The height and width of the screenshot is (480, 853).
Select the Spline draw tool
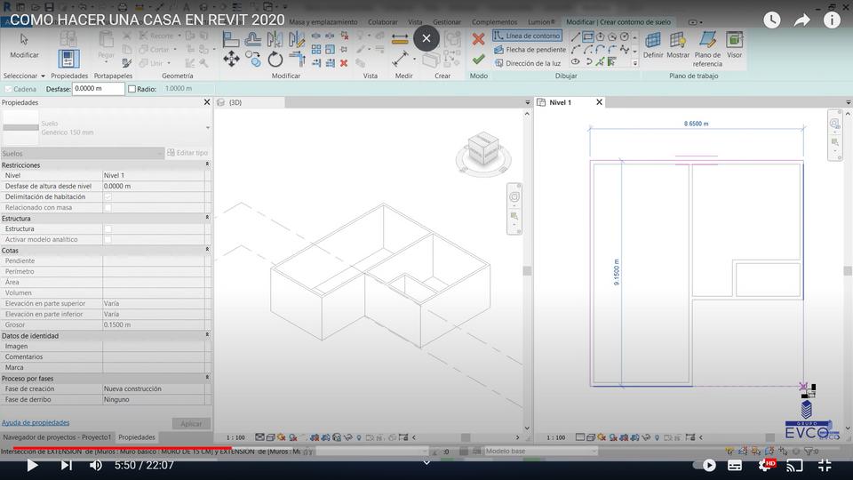click(625, 50)
